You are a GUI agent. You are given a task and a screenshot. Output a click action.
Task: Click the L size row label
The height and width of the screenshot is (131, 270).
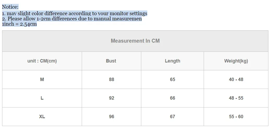coord(42,98)
